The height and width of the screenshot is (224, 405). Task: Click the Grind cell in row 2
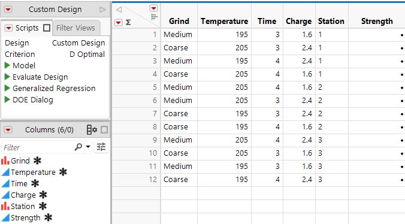pyautogui.click(x=179, y=48)
